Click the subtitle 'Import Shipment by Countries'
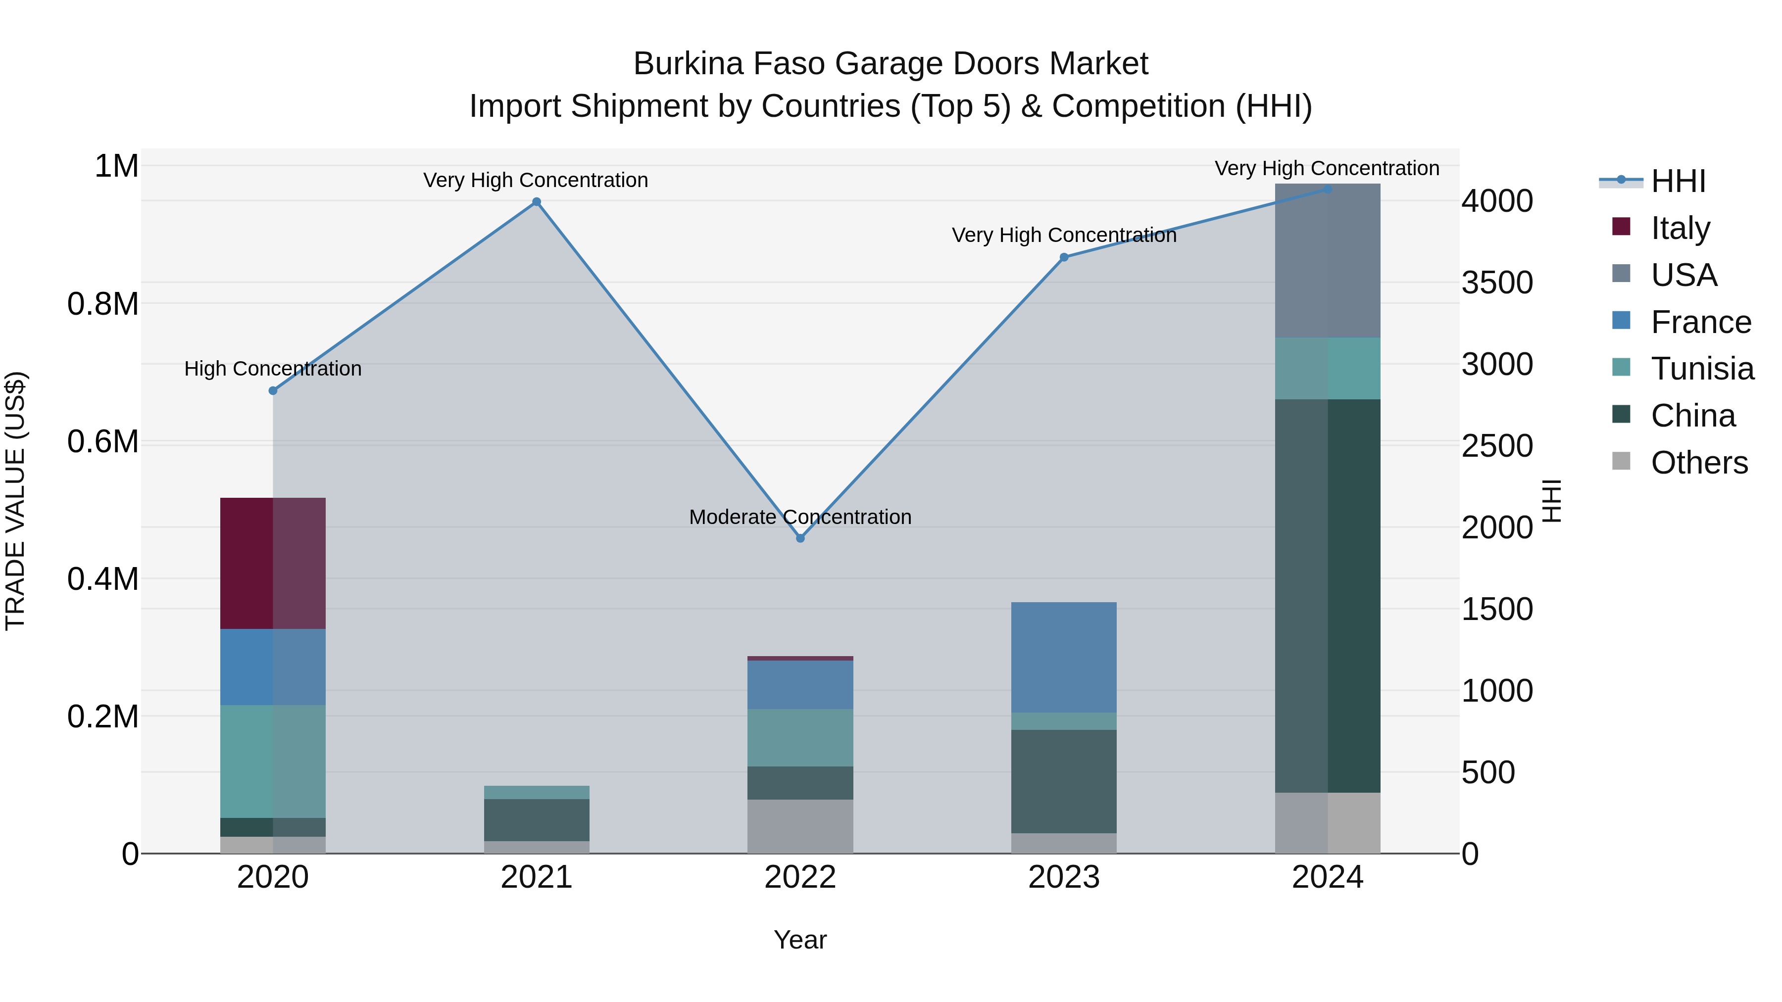1782x1002 pixels. tap(686, 106)
